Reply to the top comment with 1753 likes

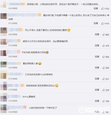tap(96, 8)
